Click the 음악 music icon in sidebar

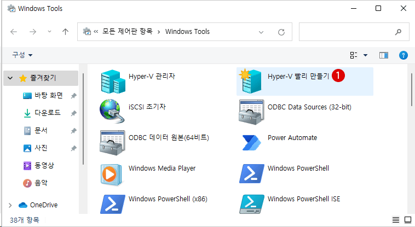click(27, 183)
